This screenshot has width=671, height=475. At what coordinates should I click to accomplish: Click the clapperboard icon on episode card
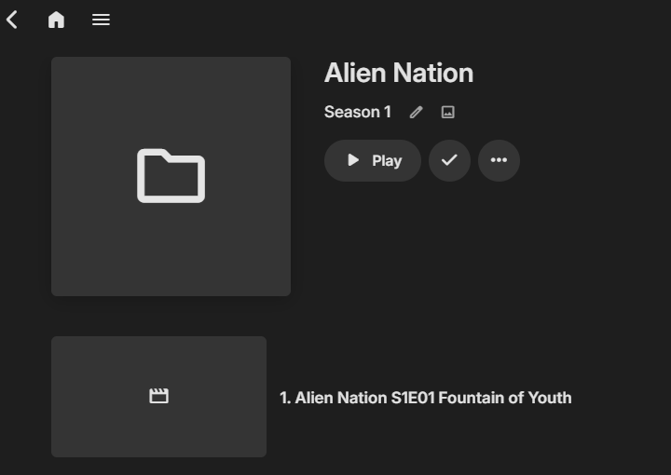tap(158, 396)
